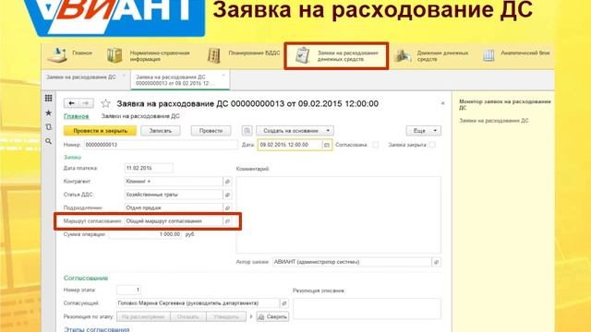
Task: Click the Согласование section heading
Action: [86, 278]
